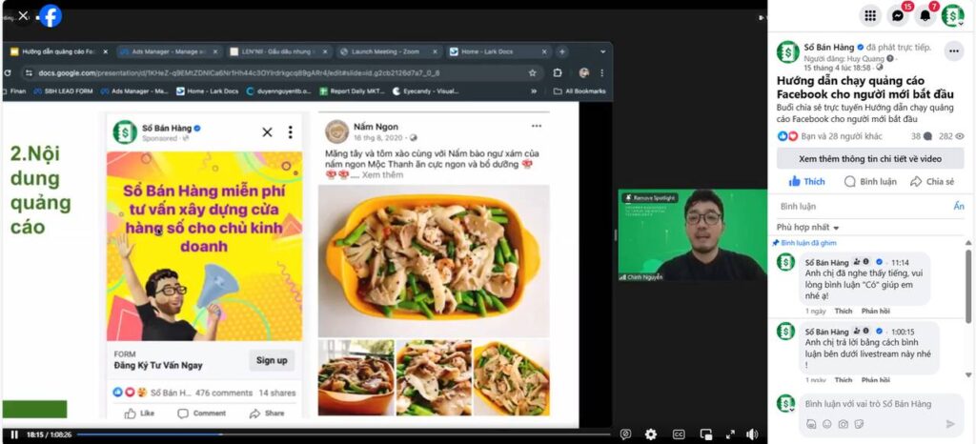Pause the video playback
The image size is (976, 444).
[x=14, y=434]
